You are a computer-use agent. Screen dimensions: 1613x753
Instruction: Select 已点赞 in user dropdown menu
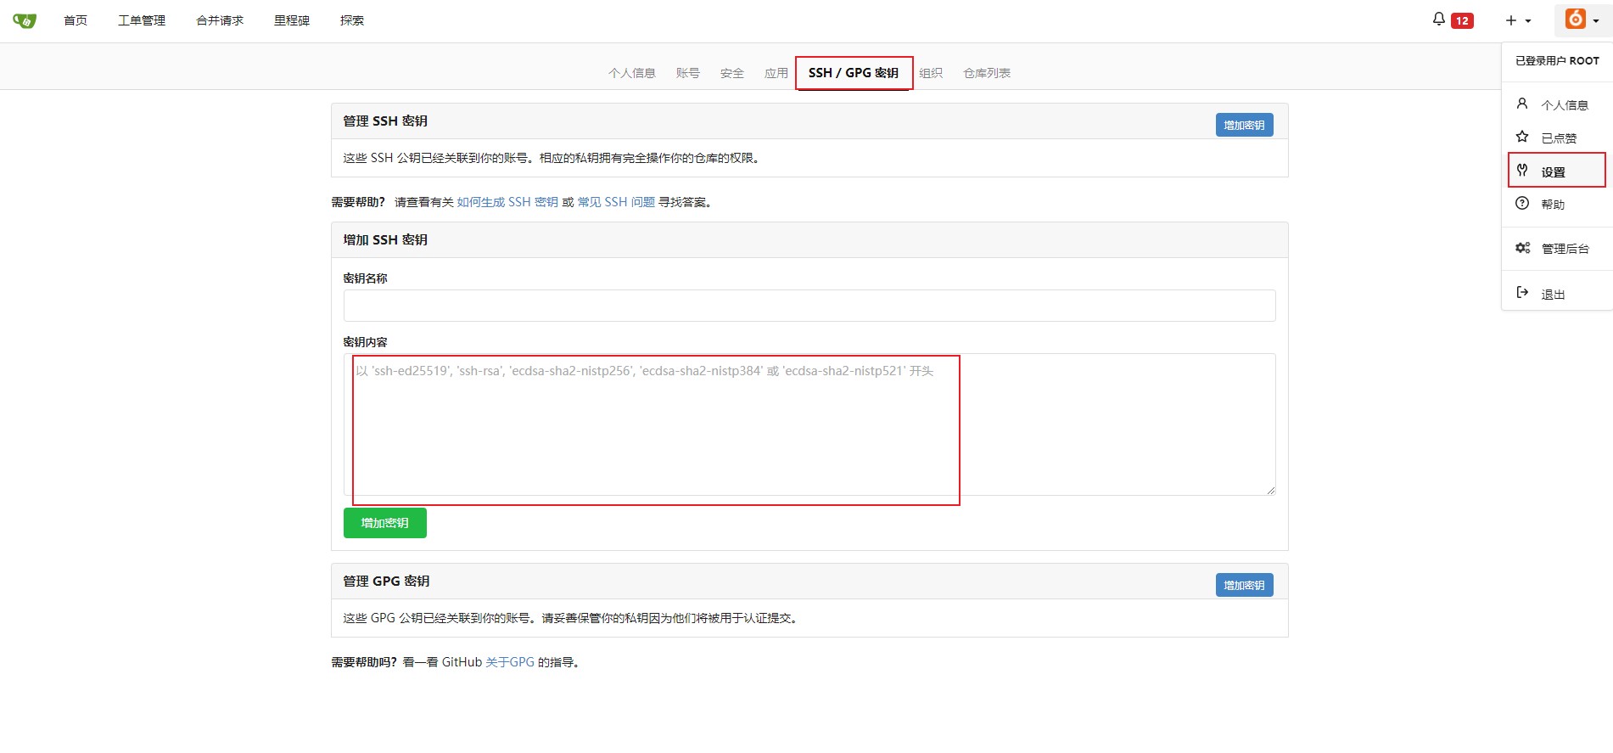pos(1557,138)
